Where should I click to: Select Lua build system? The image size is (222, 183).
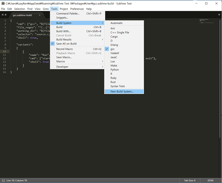124,61
